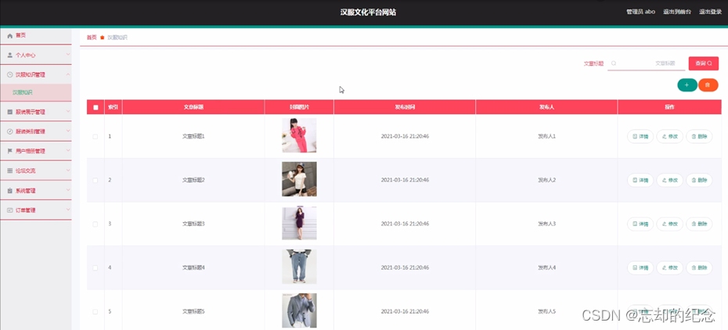
Task: Click the cell text 文章标题3
Action: [x=193, y=224]
